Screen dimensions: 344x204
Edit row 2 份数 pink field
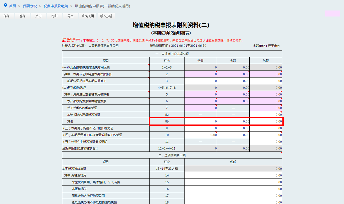coord(201,74)
